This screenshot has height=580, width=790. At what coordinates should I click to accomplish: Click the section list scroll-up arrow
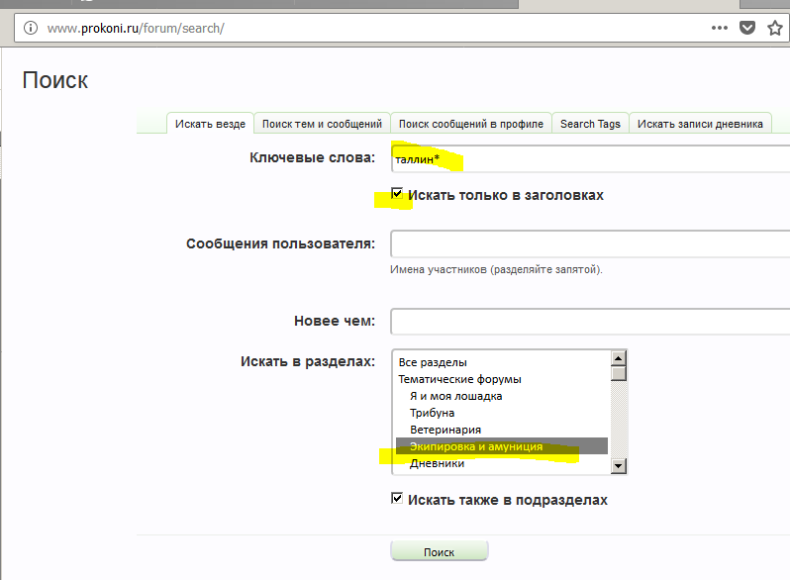[619, 358]
